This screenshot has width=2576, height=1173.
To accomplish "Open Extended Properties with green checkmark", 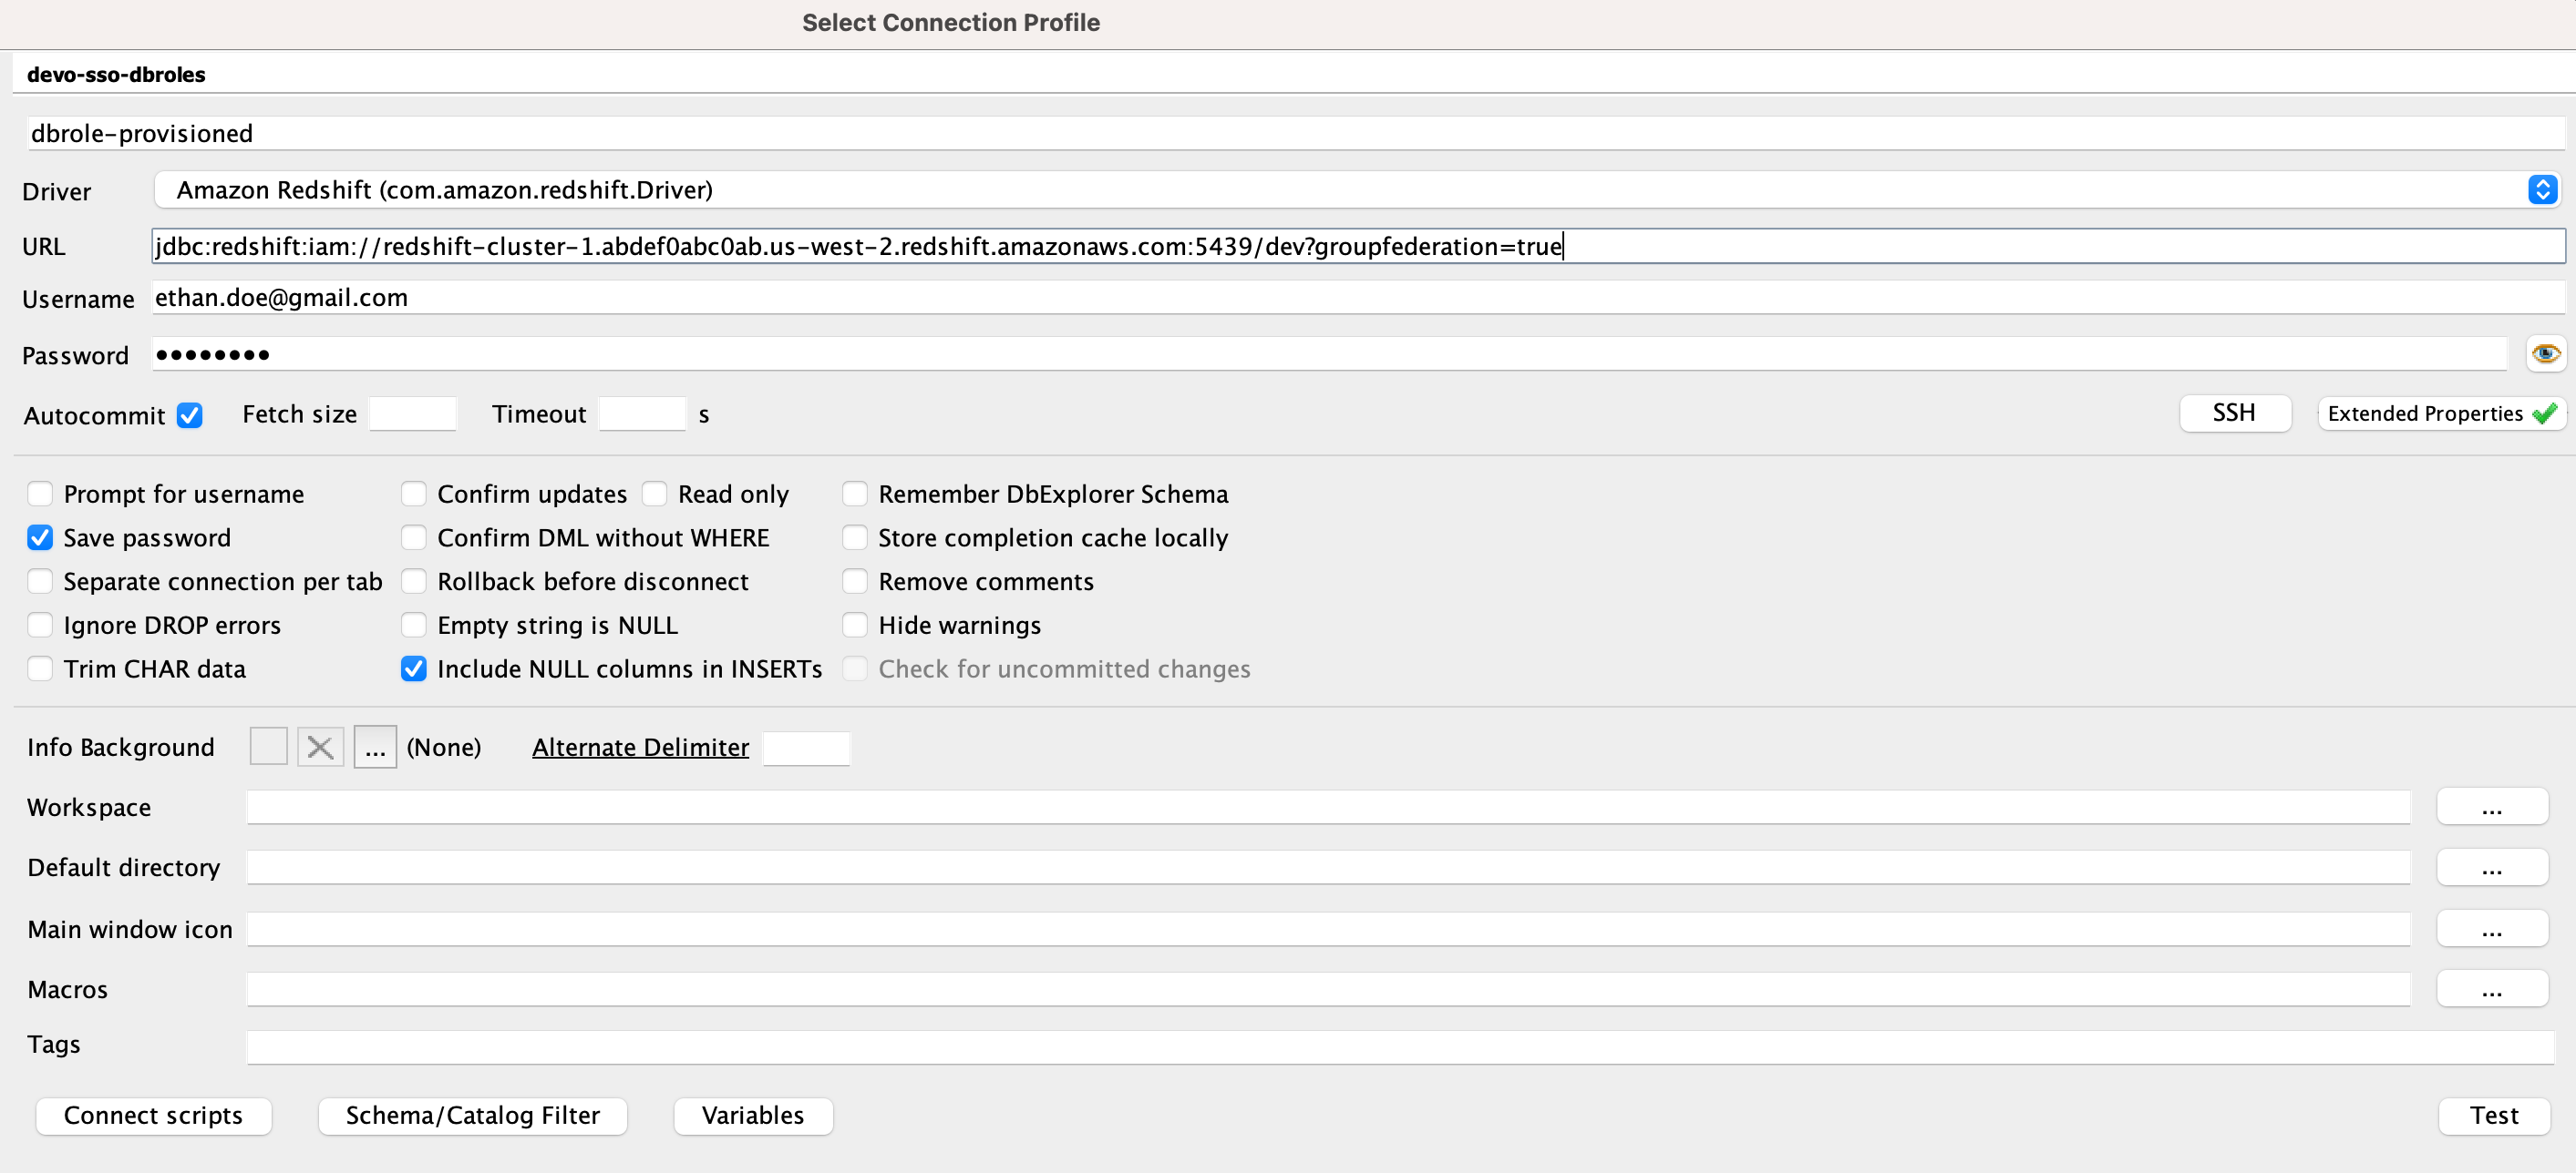I will pyautogui.click(x=2440, y=413).
